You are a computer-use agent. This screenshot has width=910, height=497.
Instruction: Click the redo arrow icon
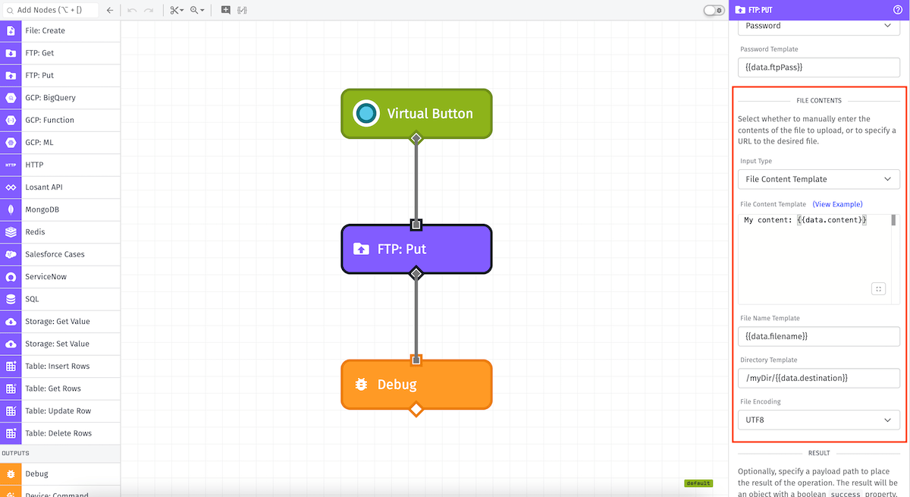click(149, 11)
